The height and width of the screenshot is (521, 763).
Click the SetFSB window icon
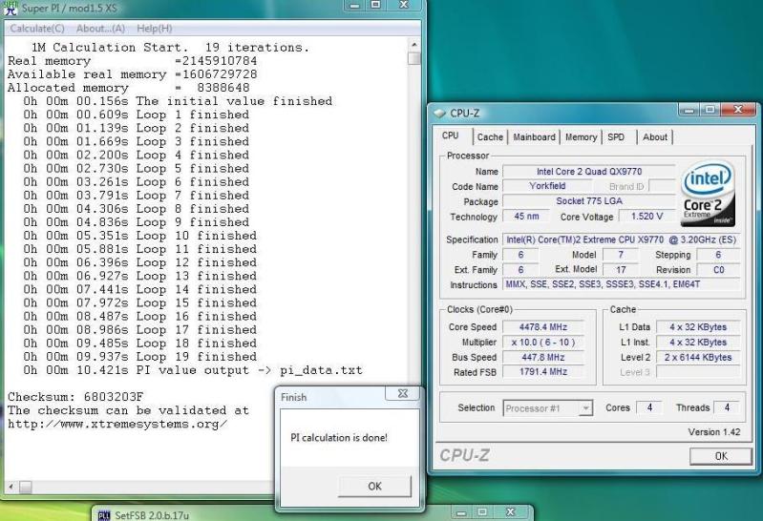[x=105, y=513]
